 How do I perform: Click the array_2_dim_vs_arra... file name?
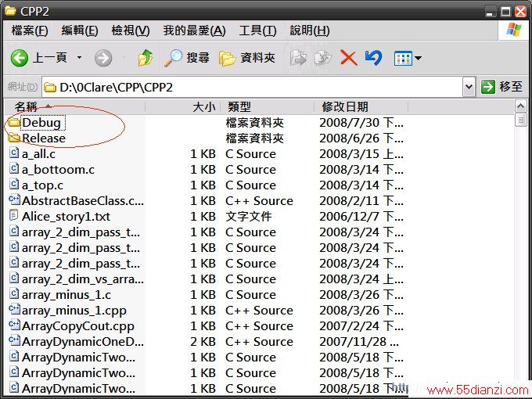tap(83, 279)
